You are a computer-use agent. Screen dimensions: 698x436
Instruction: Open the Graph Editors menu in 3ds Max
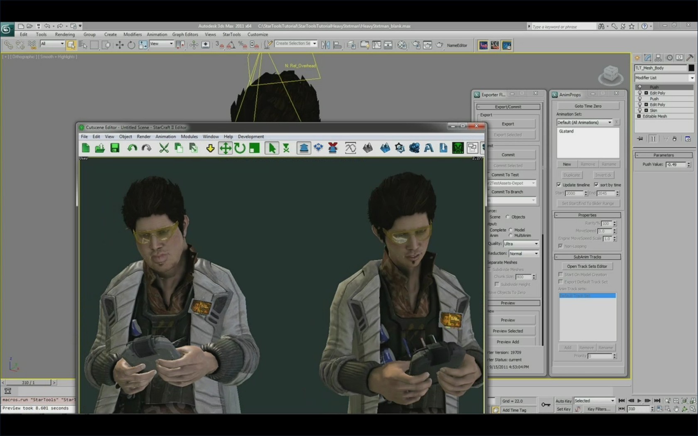185,34
